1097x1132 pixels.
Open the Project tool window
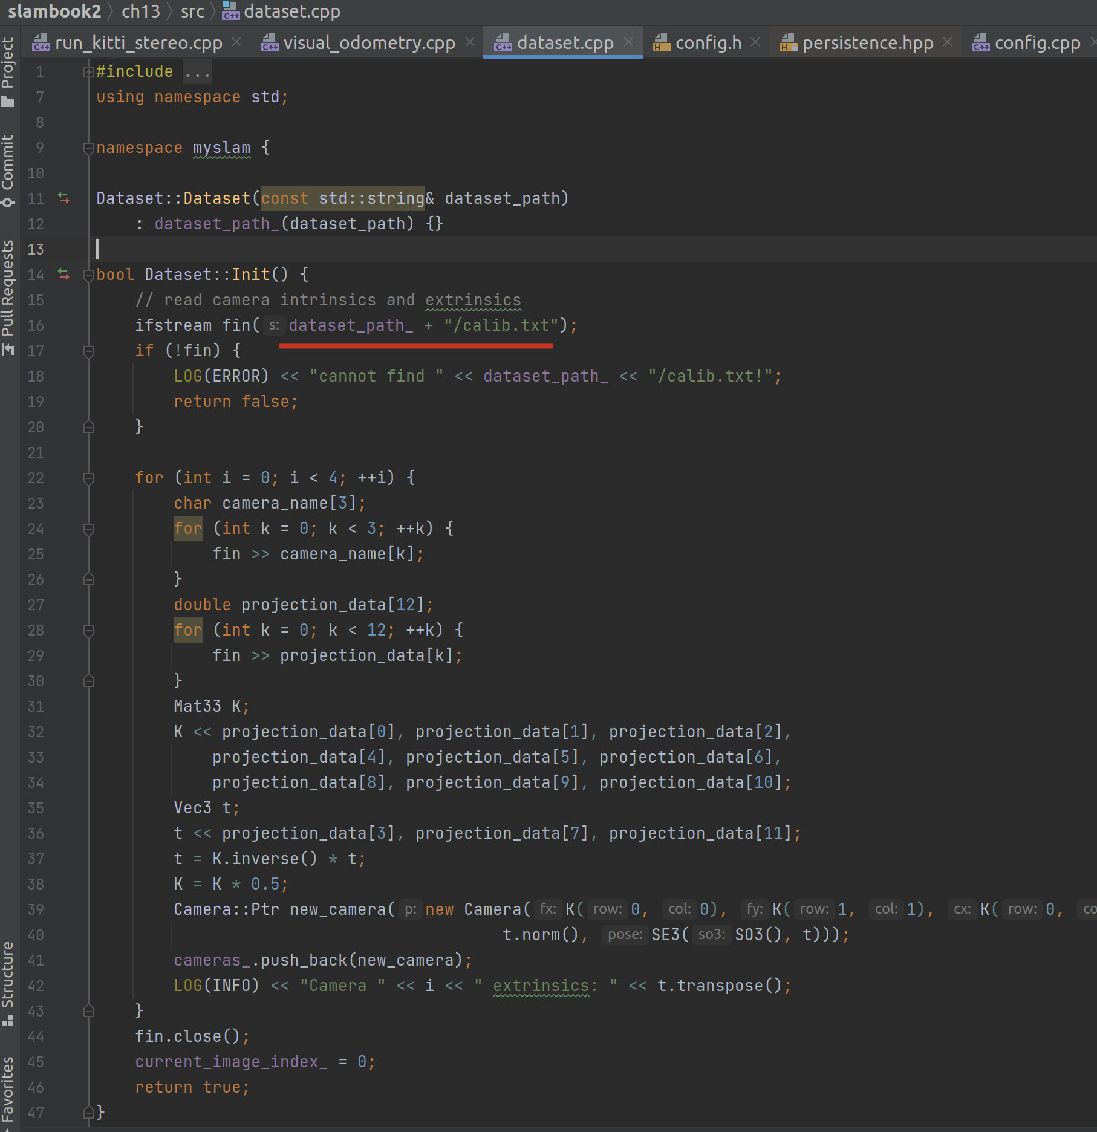8,71
